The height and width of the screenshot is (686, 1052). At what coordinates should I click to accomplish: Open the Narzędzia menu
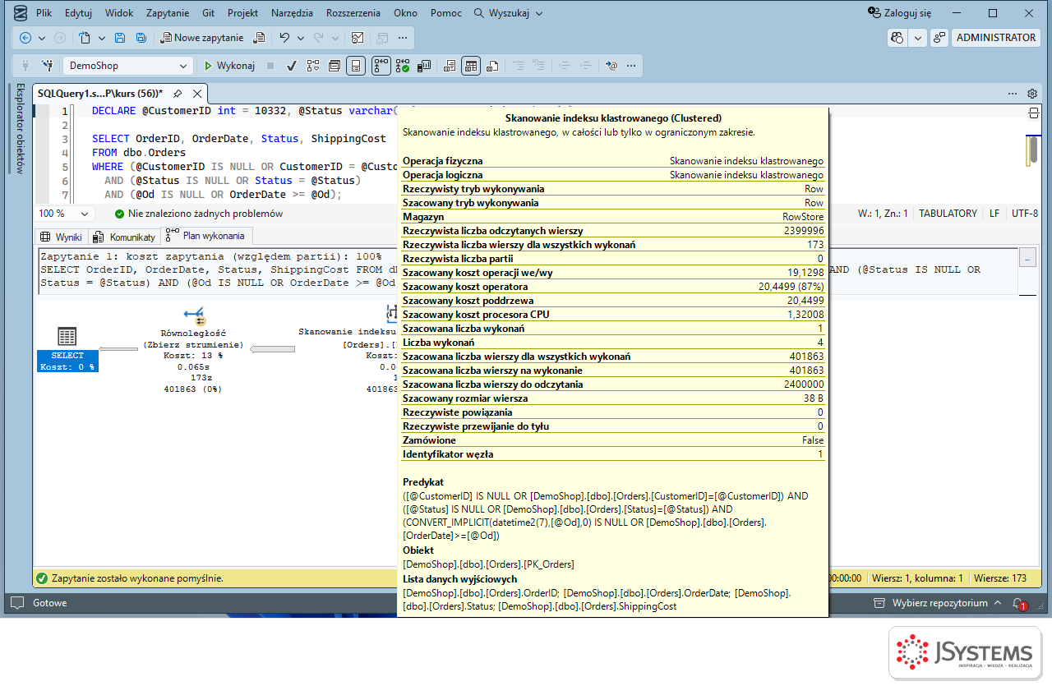(292, 13)
